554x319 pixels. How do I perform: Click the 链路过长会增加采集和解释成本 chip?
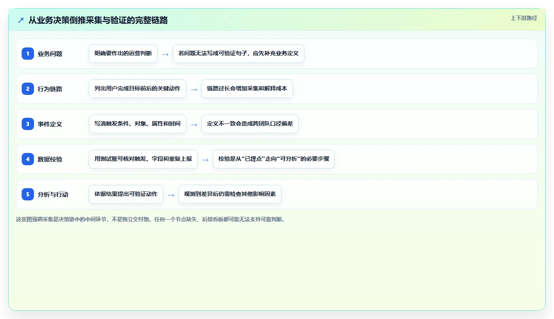(x=247, y=89)
